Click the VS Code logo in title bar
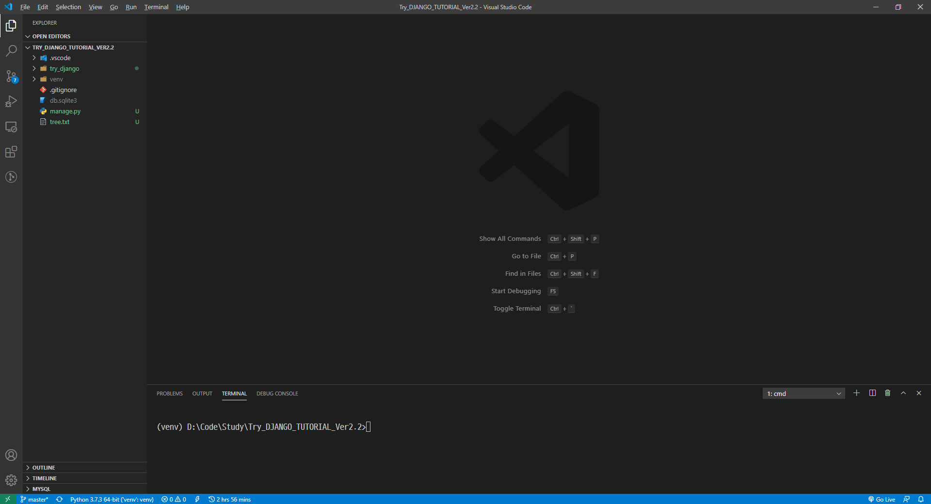This screenshot has height=504, width=931. click(8, 7)
